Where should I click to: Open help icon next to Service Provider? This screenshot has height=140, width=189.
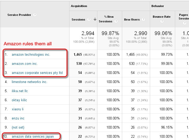click(35, 15)
